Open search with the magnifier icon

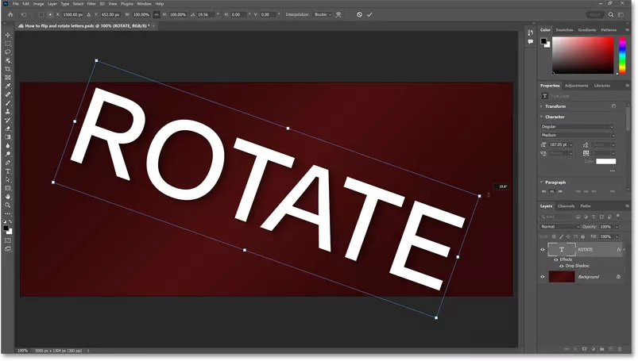coord(611,14)
